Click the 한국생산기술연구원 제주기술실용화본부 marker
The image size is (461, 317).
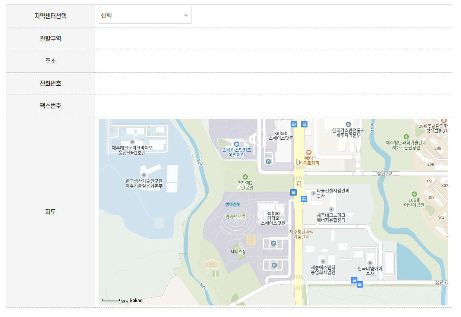click(143, 175)
